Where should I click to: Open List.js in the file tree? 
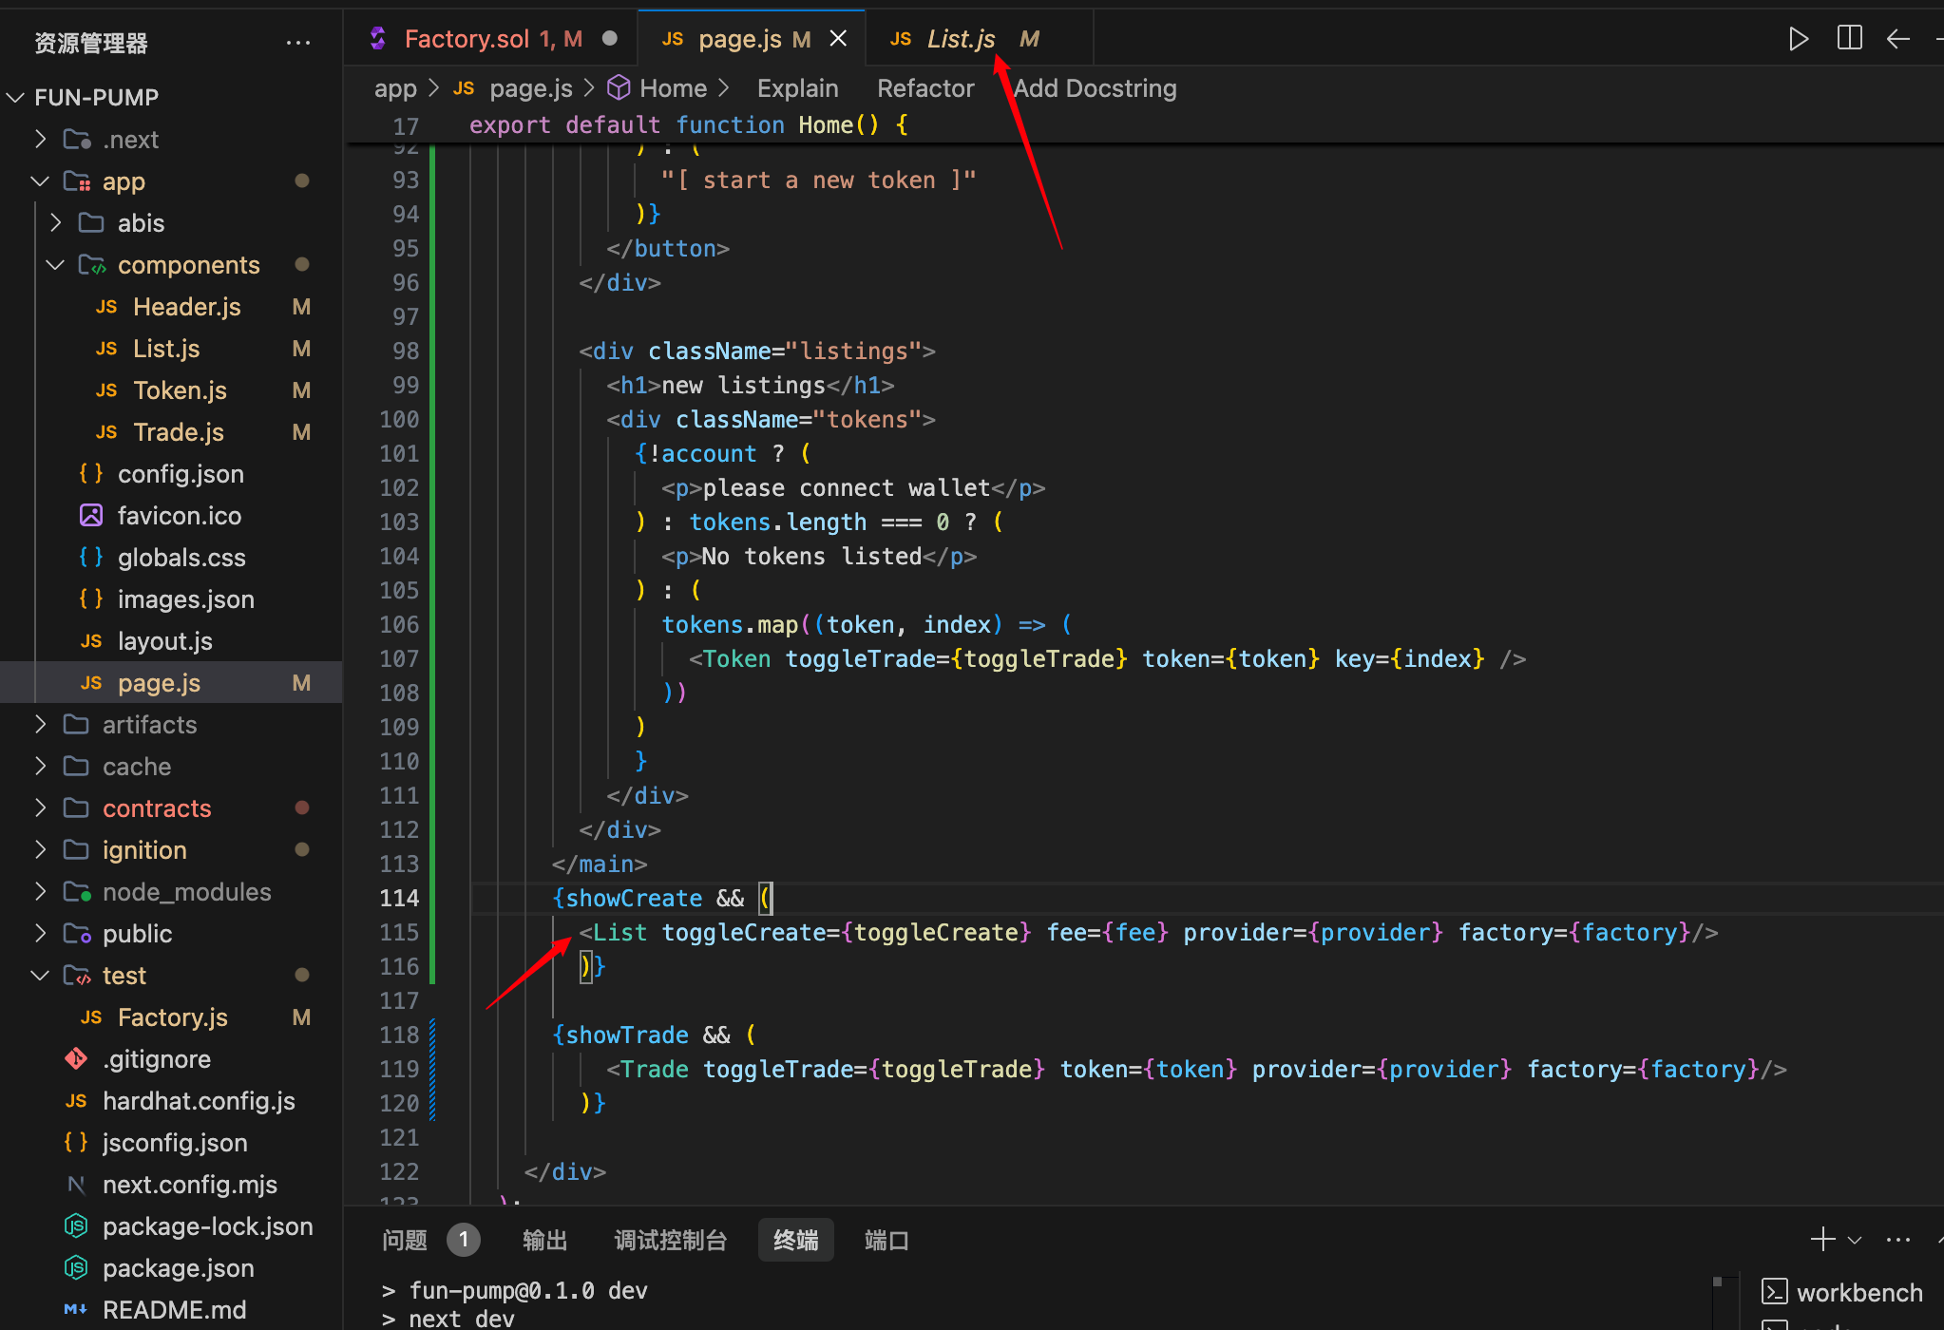pyautogui.click(x=171, y=349)
